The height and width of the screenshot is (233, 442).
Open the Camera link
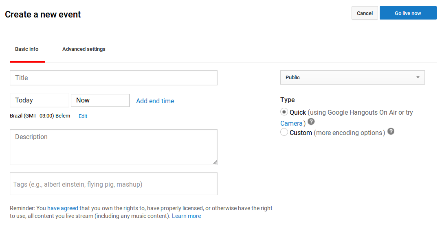click(x=291, y=123)
